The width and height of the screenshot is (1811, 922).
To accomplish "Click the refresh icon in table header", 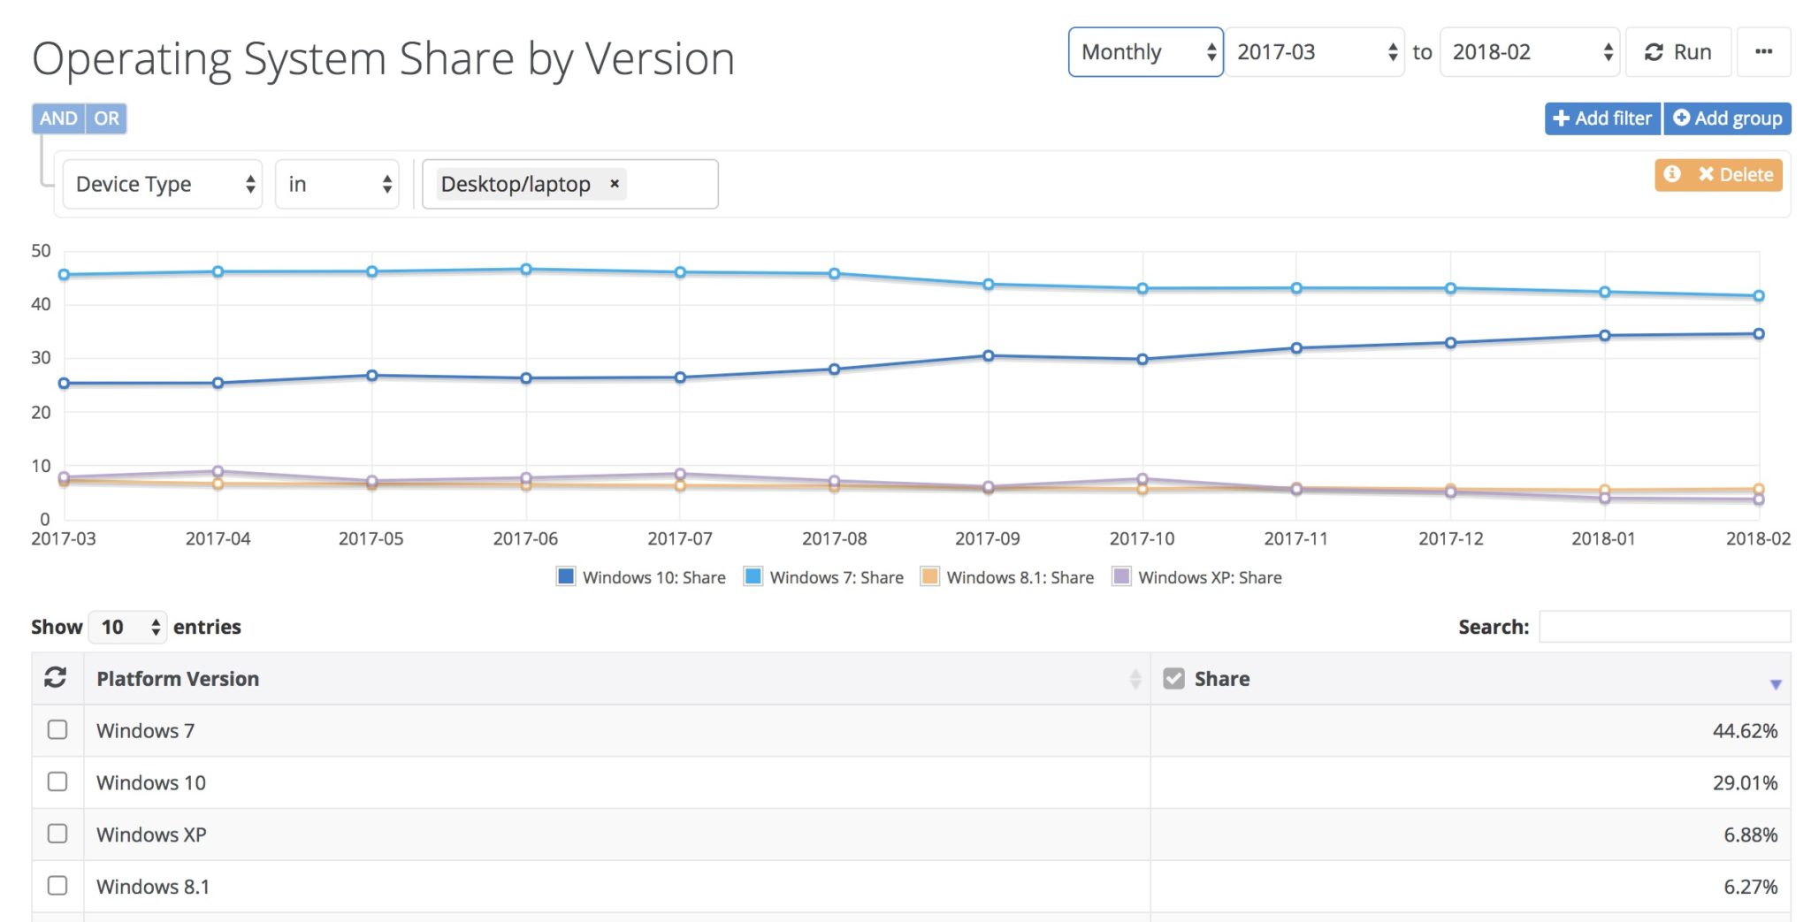I will 56,678.
